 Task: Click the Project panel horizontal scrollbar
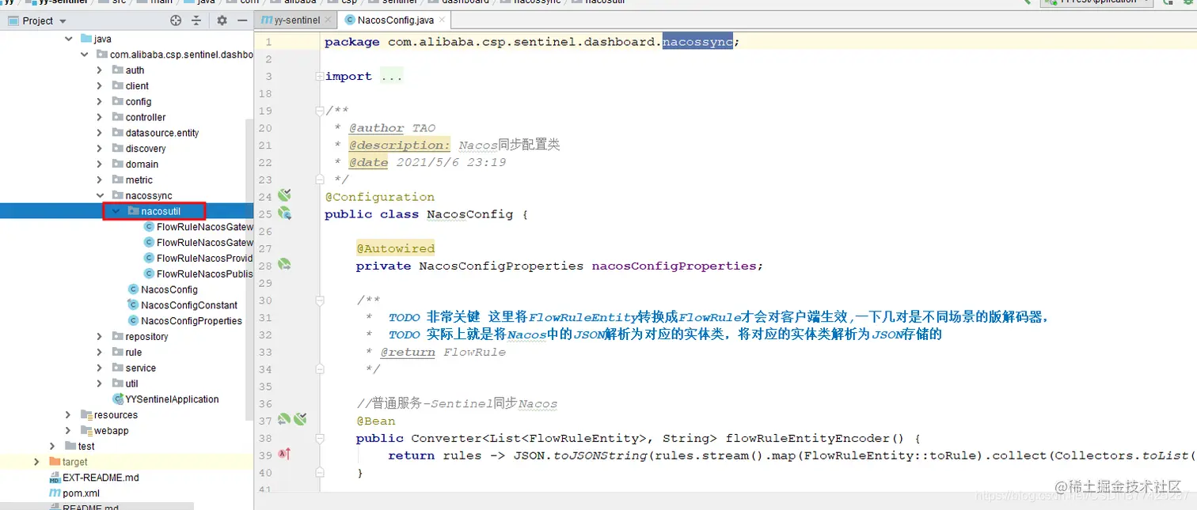pos(97,506)
